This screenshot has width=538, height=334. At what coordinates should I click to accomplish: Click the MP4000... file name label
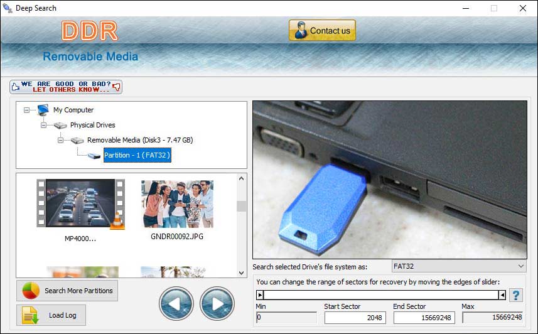point(80,239)
